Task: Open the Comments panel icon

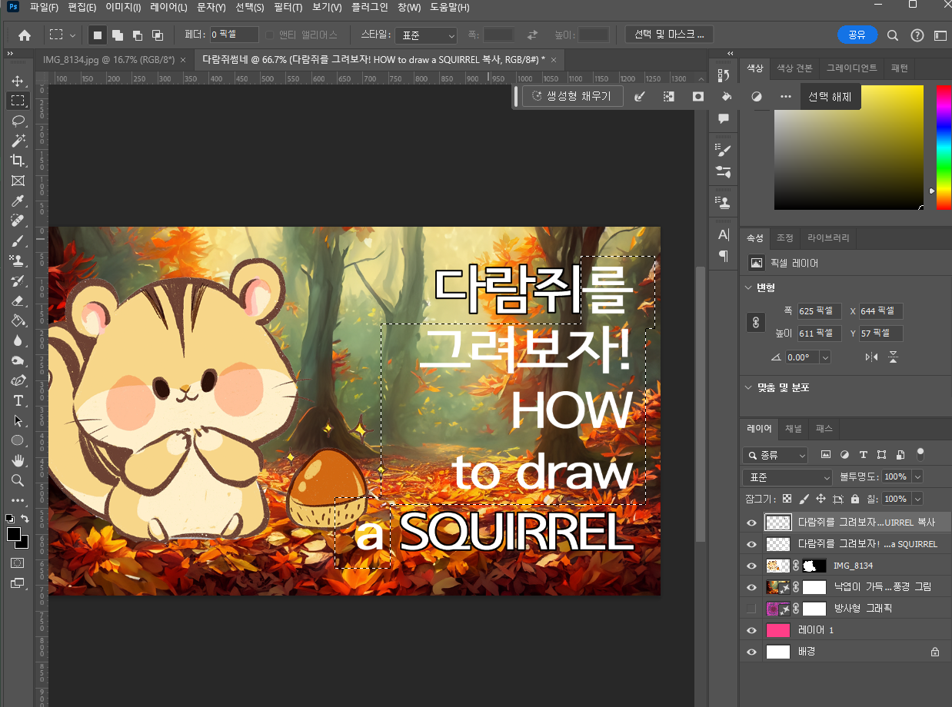Action: pos(723,118)
